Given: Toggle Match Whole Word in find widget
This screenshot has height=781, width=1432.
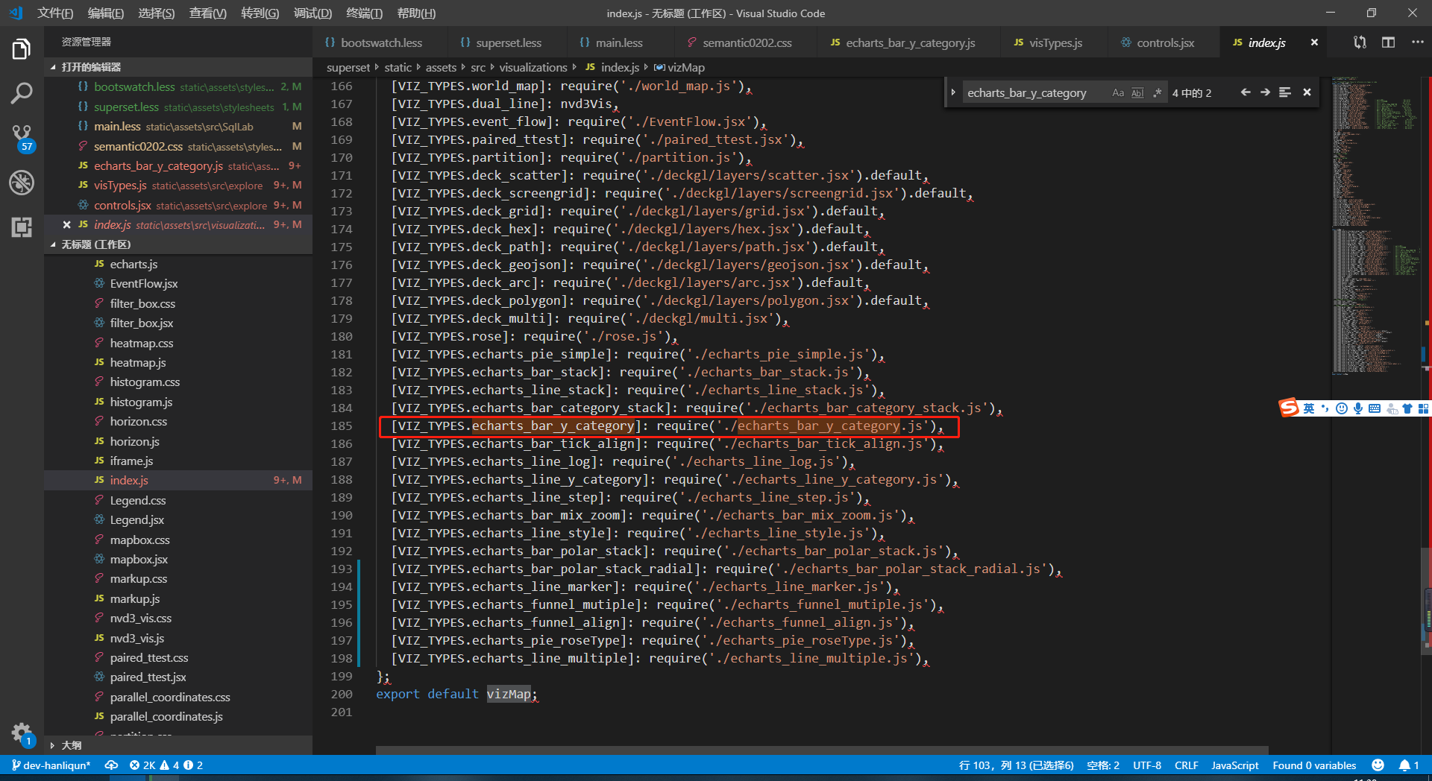Looking at the screenshot, I should (1137, 92).
